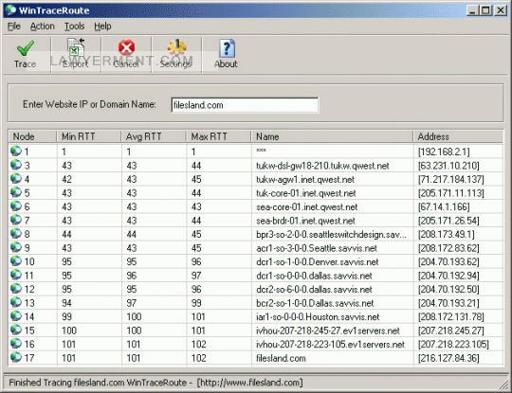Image resolution: width=512 pixels, height=393 pixels.
Task: Sort by the Avg RTT column header
Action: [x=154, y=136]
